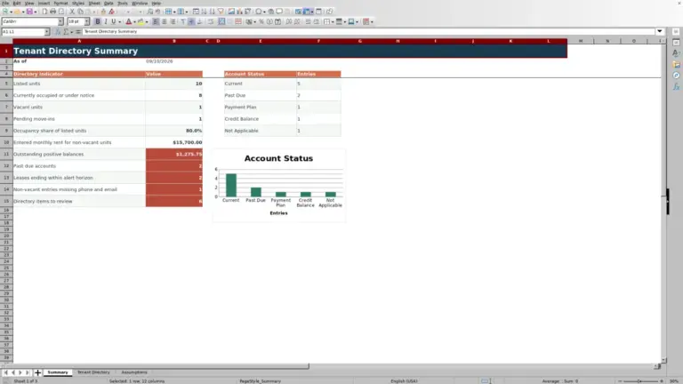Open the File menu
Screen dimensions: 683x384
coord(5,3)
